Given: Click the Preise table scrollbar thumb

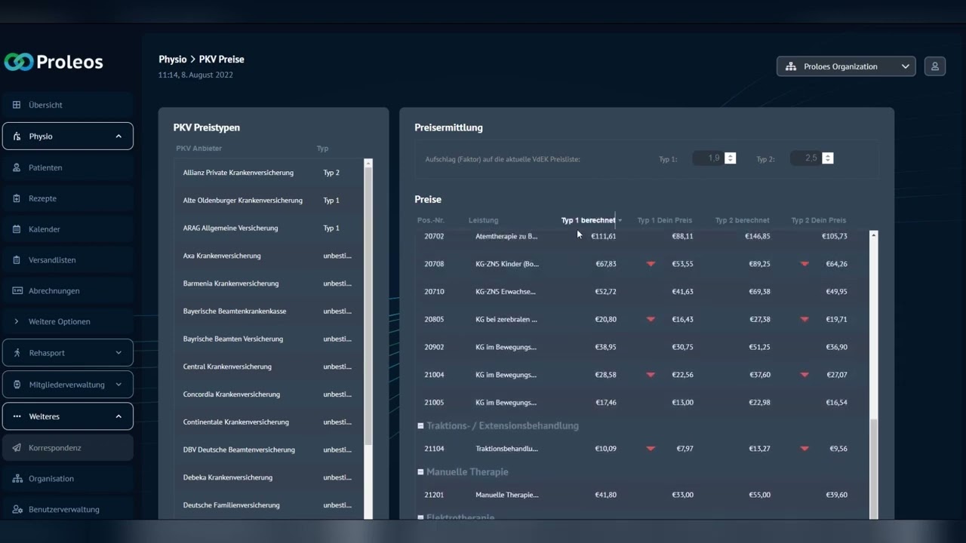Looking at the screenshot, I should click(873, 469).
